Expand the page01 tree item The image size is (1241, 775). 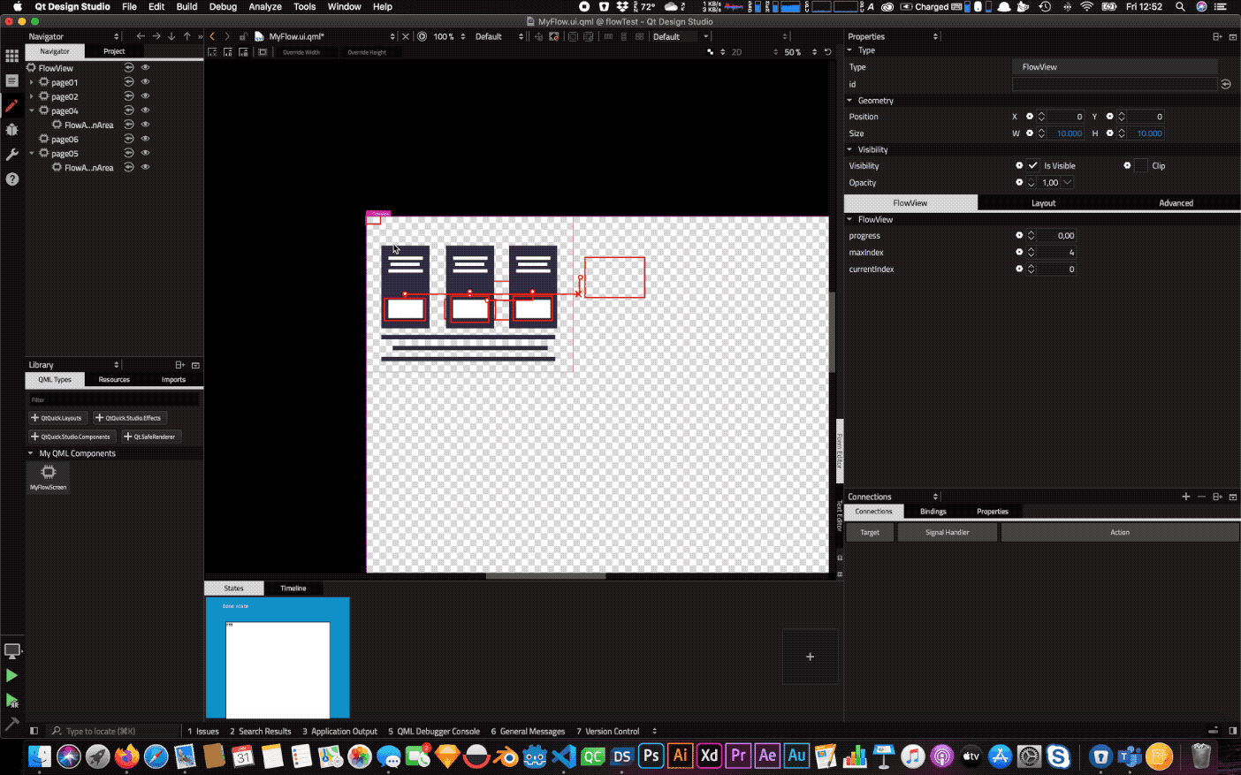pos(32,82)
